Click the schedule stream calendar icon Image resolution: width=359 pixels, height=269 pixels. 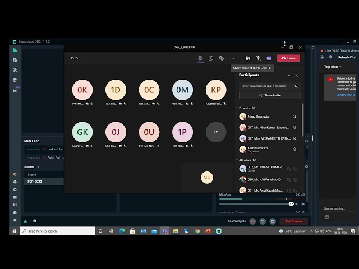pyautogui.click(x=273, y=221)
